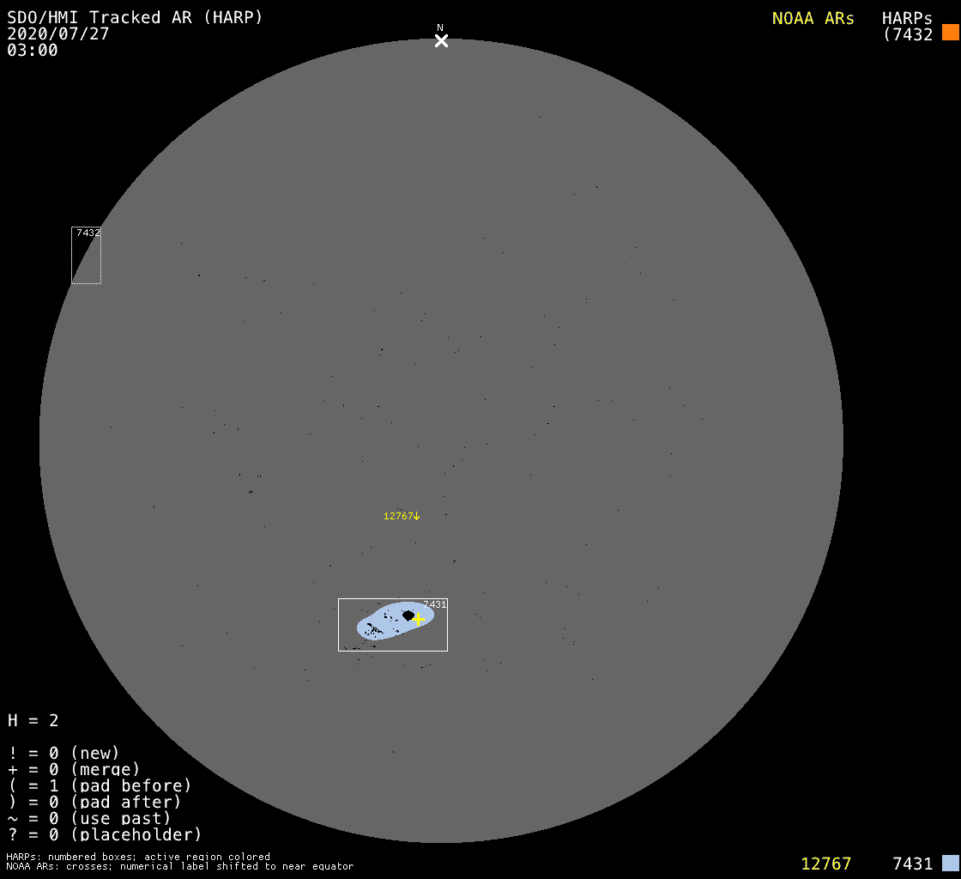Screen dimensions: 961x879
Task: Click the '! = 0 (new)' legend line
Action: coord(63,753)
